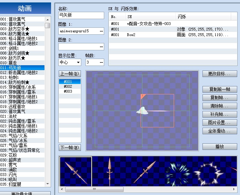Image resolution: width=240 pixels, height=195 pixels.
Task: Select the Bow2 SE row
Action: tap(173, 35)
